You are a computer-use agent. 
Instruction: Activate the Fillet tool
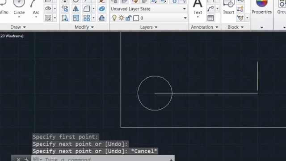point(86,8)
